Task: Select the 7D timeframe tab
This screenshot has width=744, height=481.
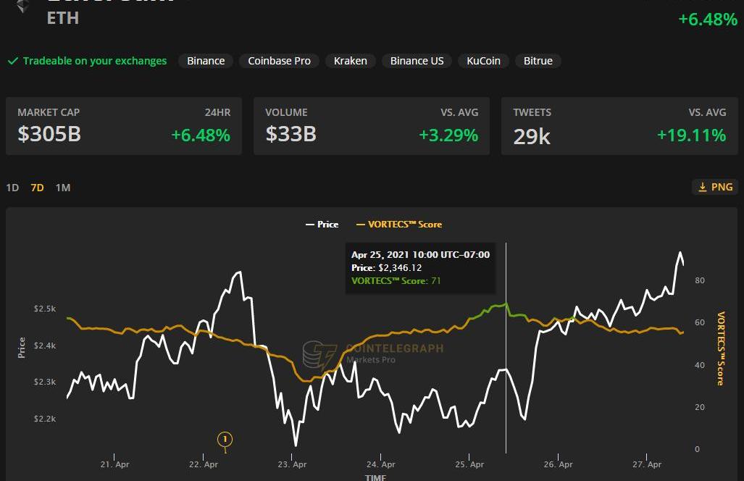Action: point(37,188)
